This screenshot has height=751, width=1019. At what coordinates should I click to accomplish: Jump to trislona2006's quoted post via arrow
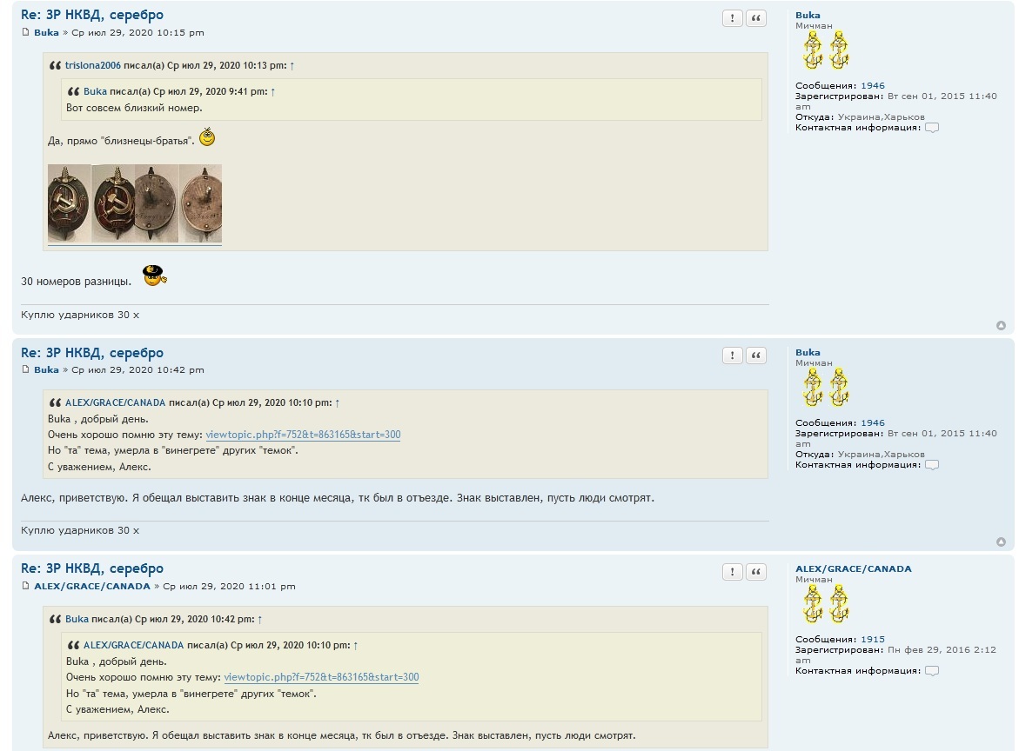pos(292,66)
